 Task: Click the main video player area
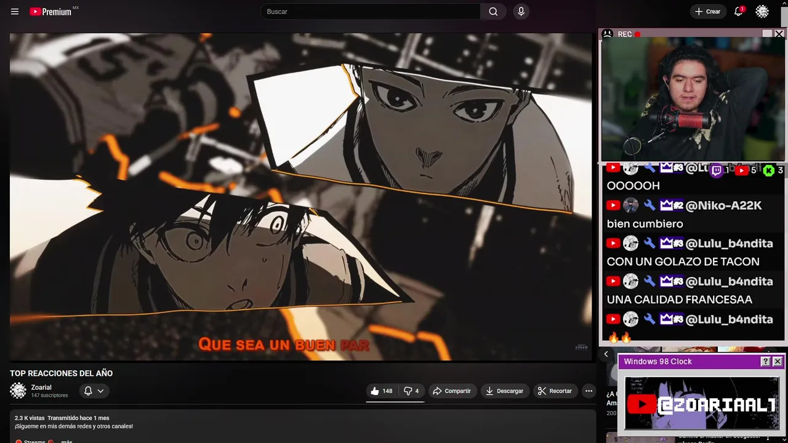(x=300, y=197)
